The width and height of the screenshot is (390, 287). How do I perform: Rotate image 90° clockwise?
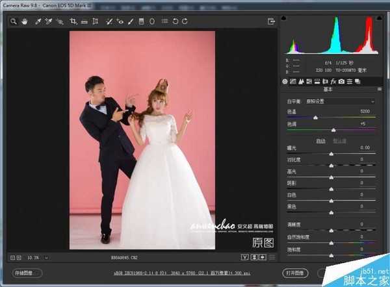[x=185, y=21]
